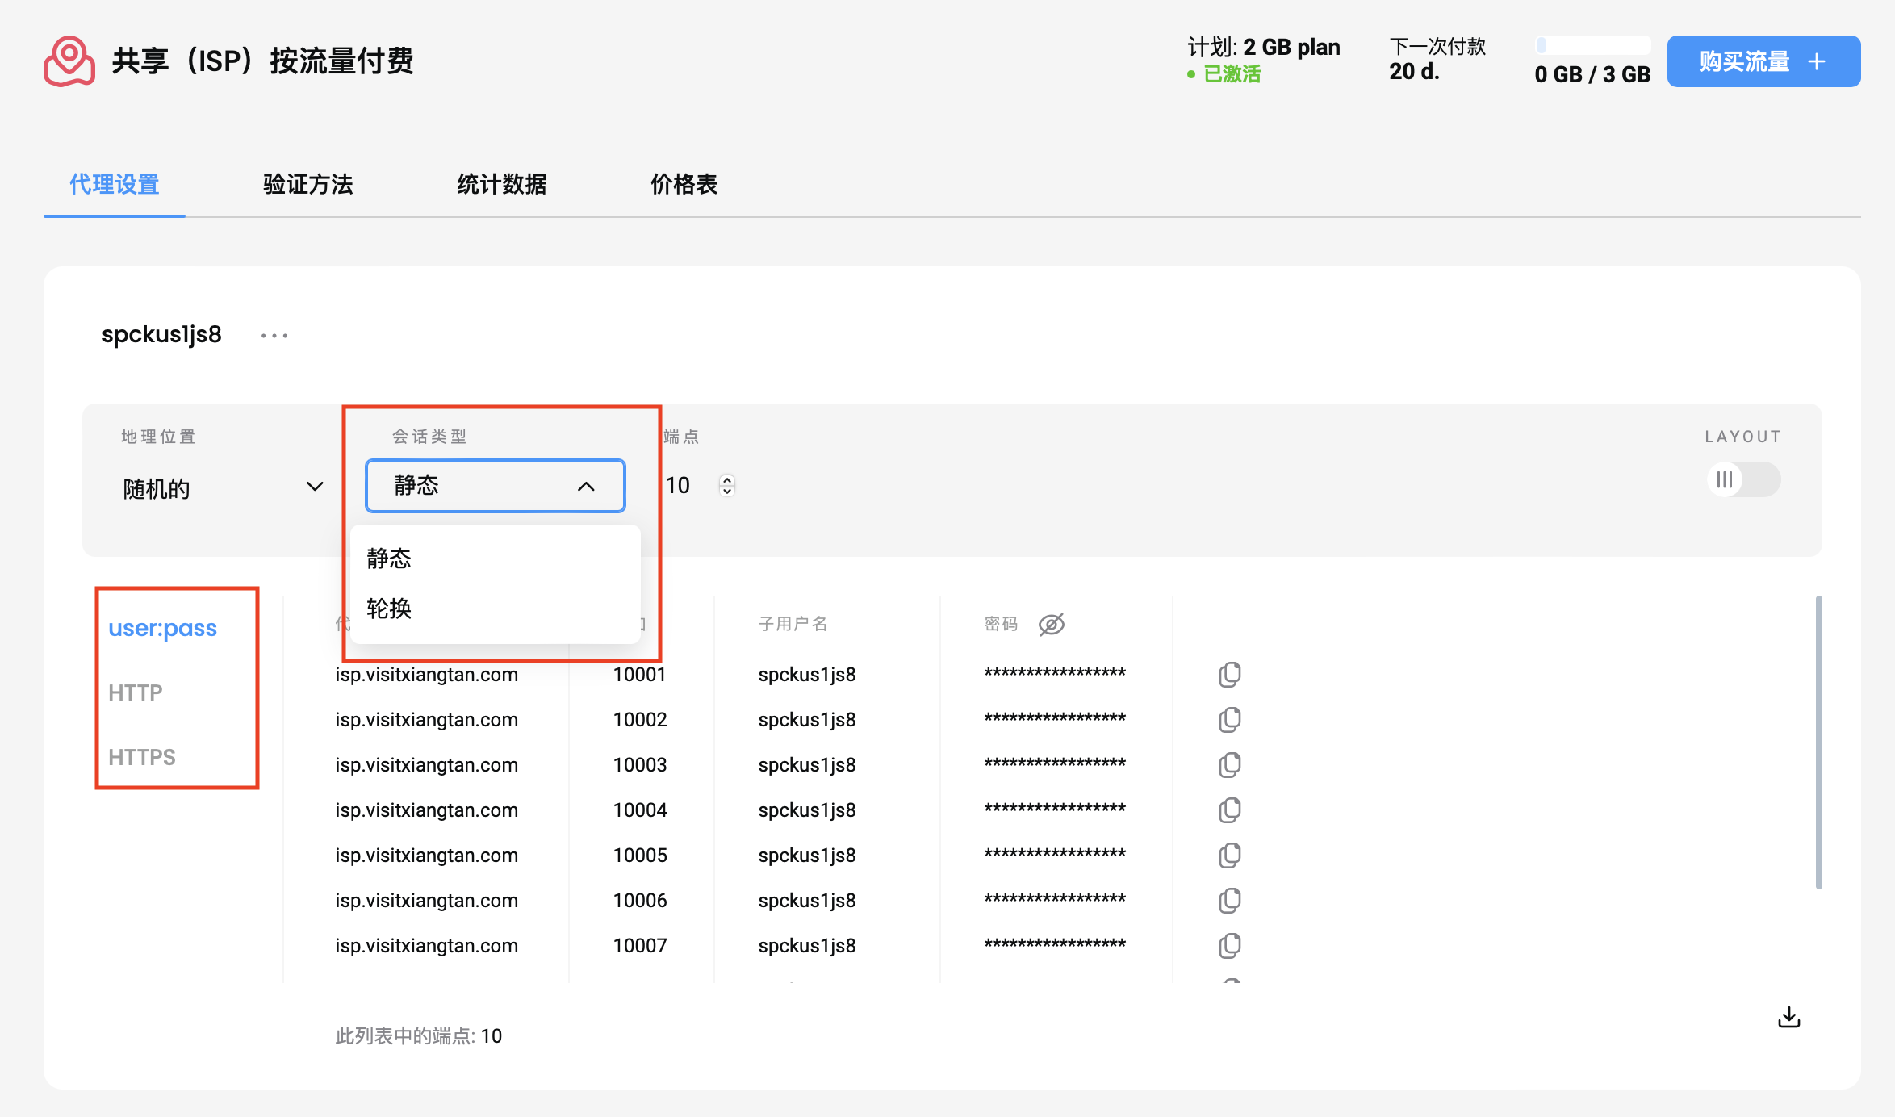The image size is (1895, 1117).
Task: Click the endpoint list vertical scrollbar
Action: click(x=1818, y=743)
